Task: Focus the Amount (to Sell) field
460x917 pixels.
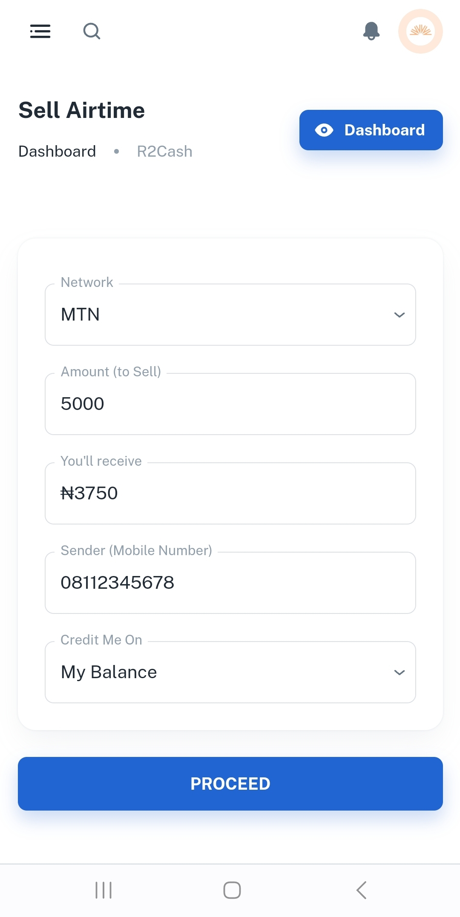Action: [x=230, y=404]
